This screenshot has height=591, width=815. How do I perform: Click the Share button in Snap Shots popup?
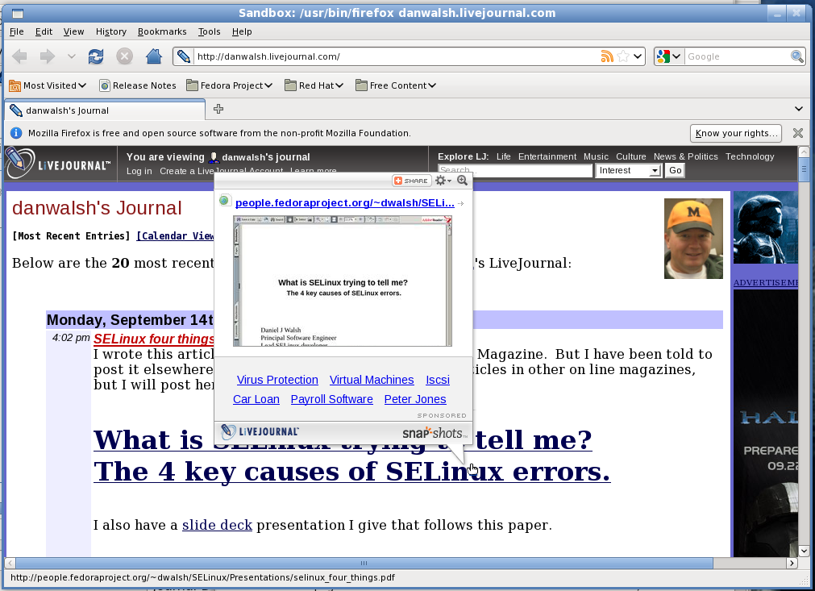pyautogui.click(x=411, y=181)
